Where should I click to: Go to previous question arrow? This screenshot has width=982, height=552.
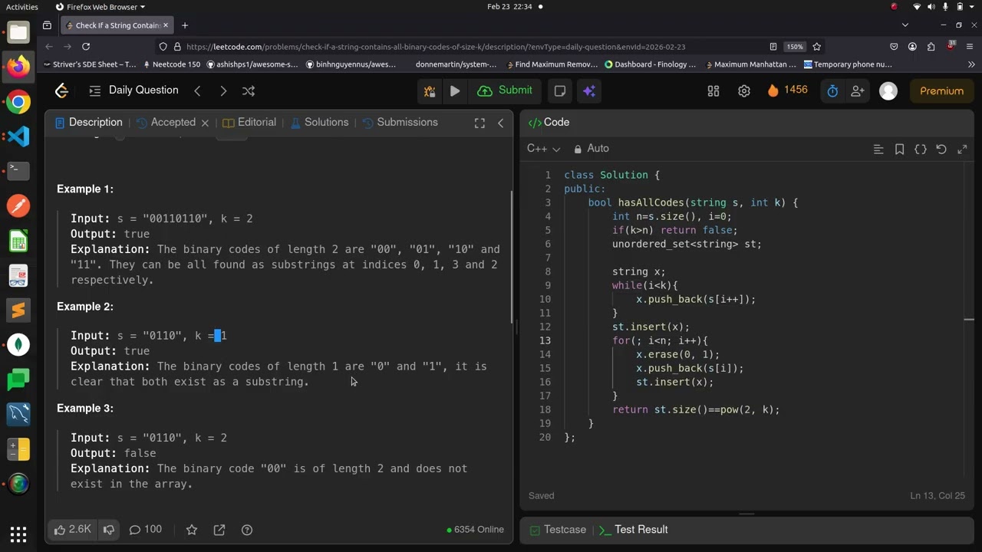[197, 90]
